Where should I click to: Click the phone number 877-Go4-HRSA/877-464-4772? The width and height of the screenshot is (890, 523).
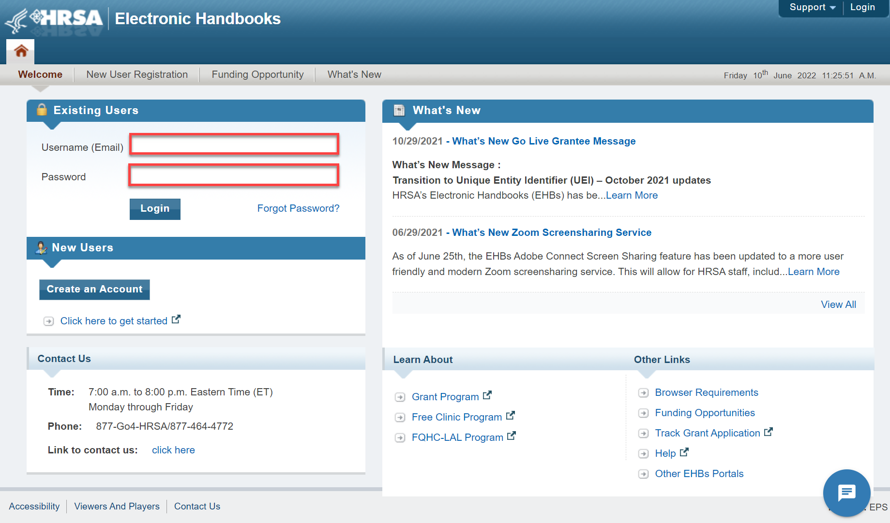coord(165,426)
